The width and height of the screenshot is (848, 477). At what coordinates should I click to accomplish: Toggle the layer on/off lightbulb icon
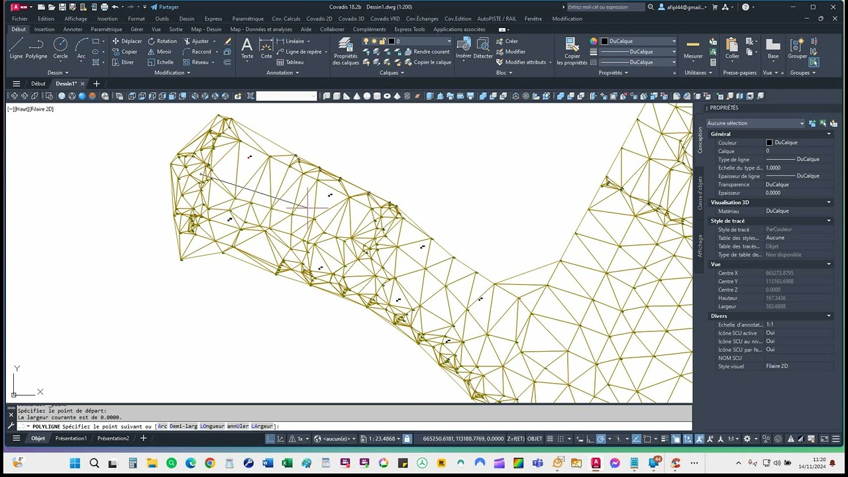point(366,41)
